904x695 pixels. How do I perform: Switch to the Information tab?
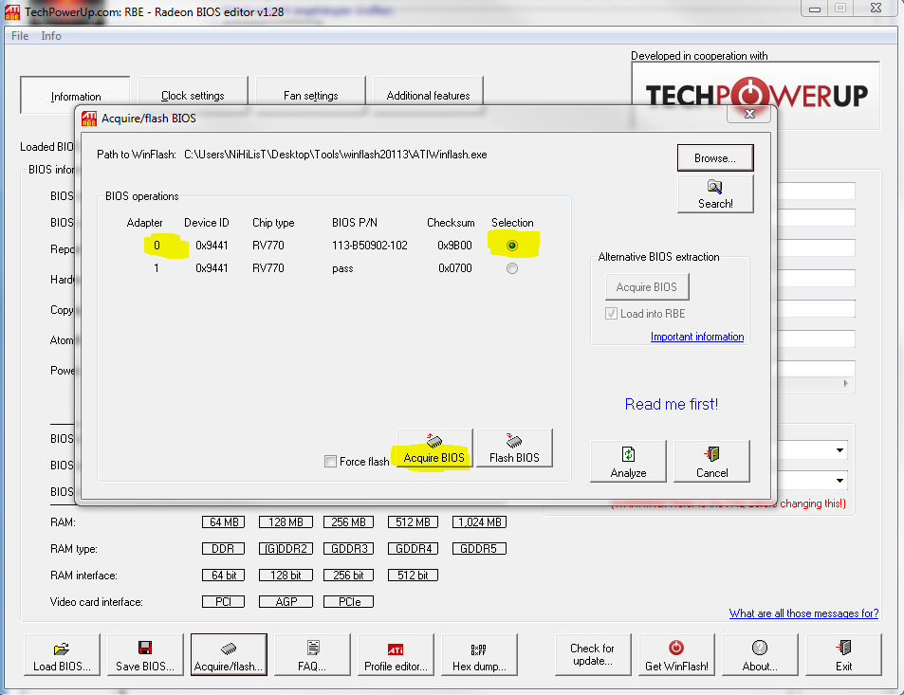pos(76,97)
